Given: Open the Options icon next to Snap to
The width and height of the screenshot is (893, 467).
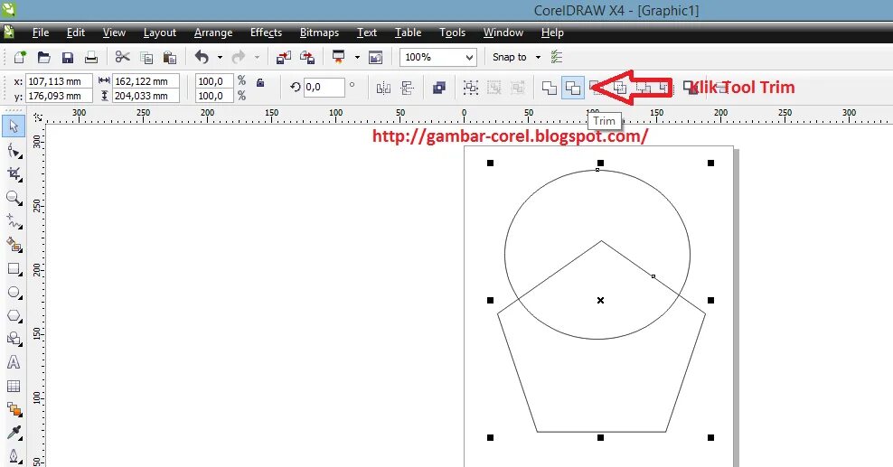Looking at the screenshot, I should [557, 57].
